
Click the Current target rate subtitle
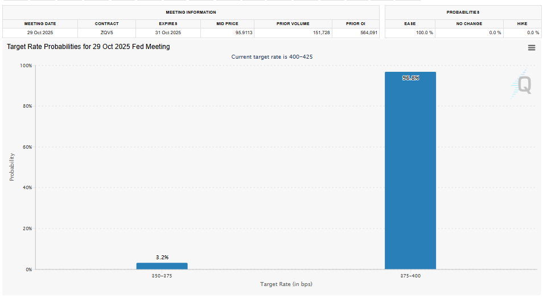coord(271,57)
